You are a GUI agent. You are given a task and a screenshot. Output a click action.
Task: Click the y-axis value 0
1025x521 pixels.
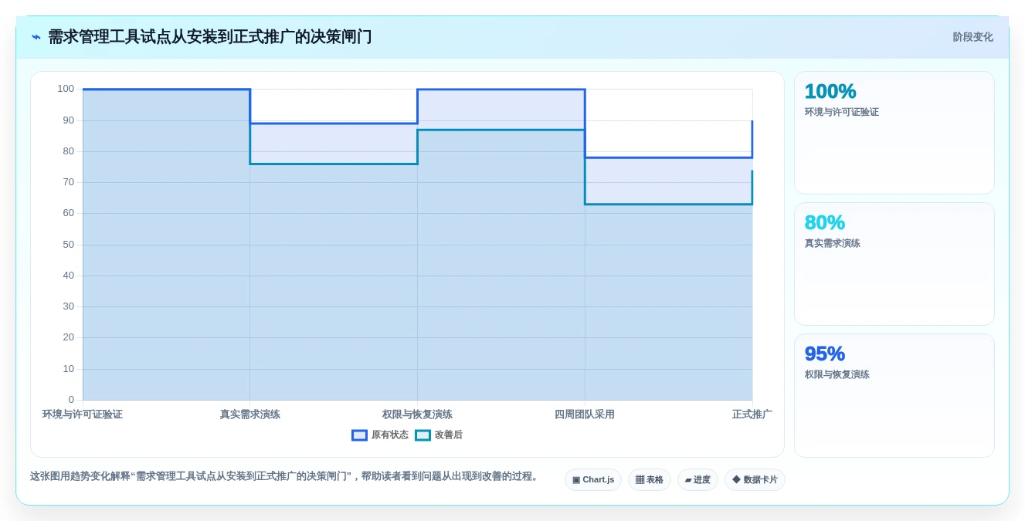point(71,400)
